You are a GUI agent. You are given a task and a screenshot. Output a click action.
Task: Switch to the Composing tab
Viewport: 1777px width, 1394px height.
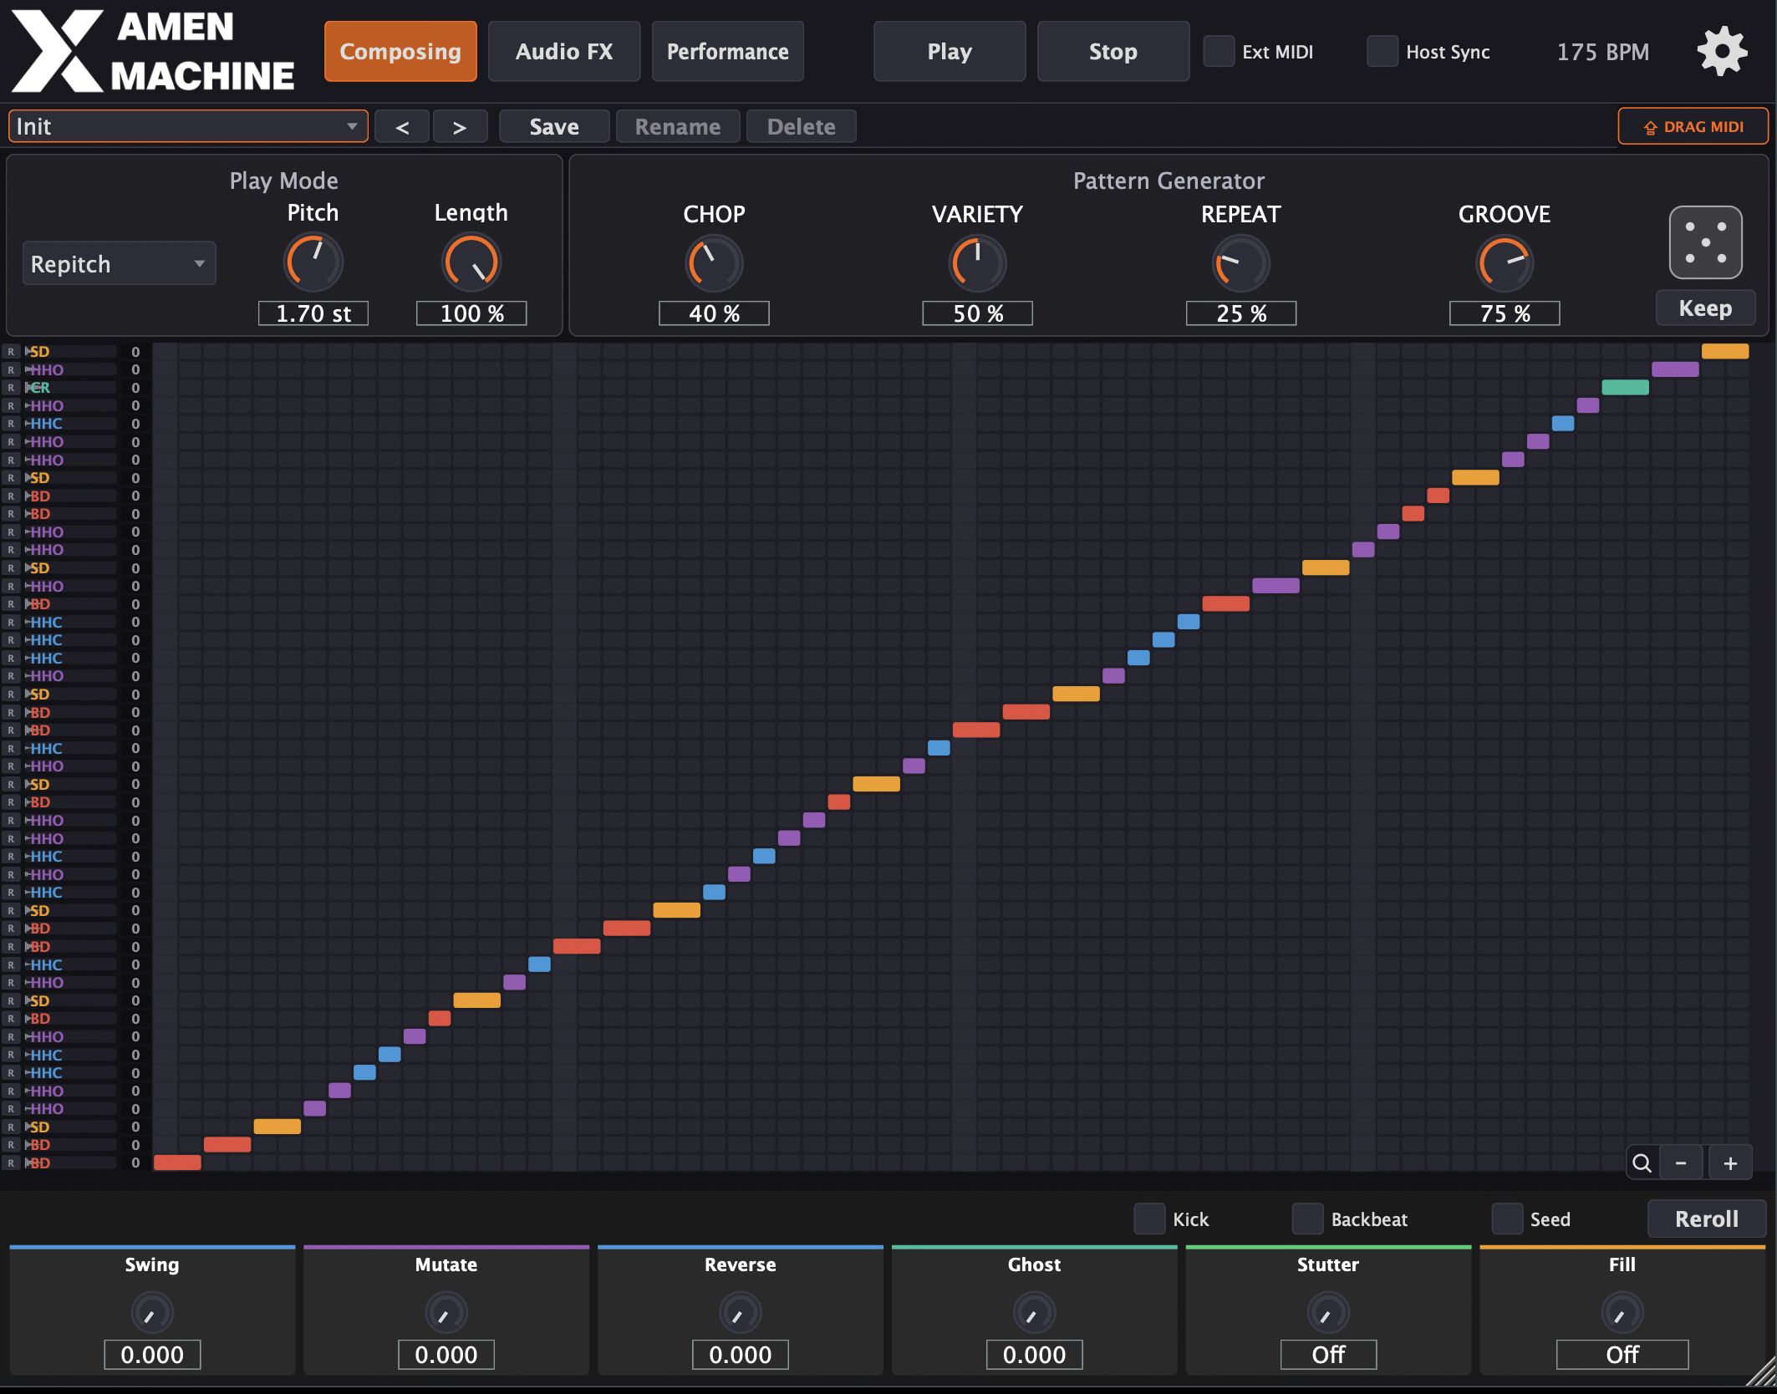click(400, 52)
